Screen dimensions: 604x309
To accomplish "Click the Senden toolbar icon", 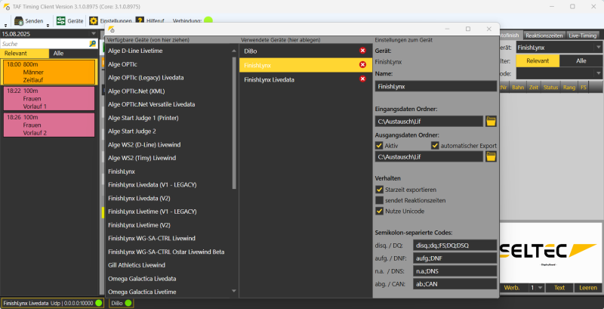I will pyautogui.click(x=20, y=21).
